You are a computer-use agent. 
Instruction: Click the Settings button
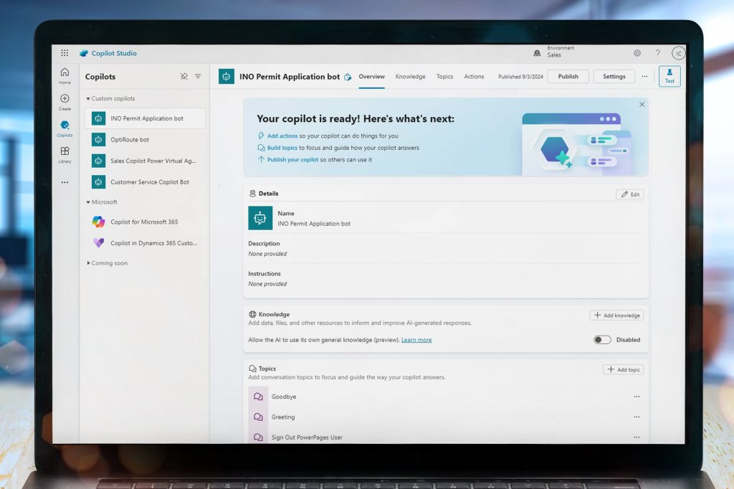tap(614, 76)
